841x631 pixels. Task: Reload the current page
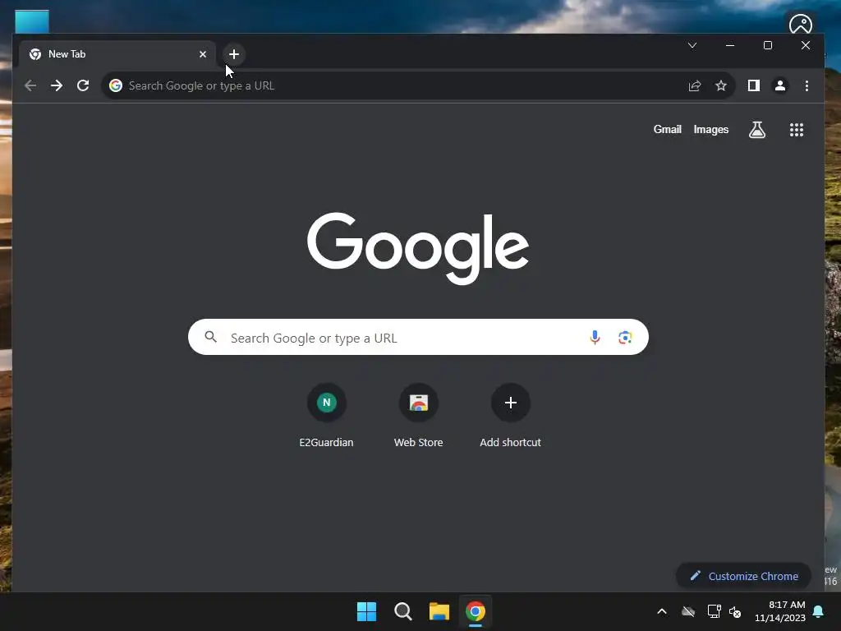click(83, 85)
